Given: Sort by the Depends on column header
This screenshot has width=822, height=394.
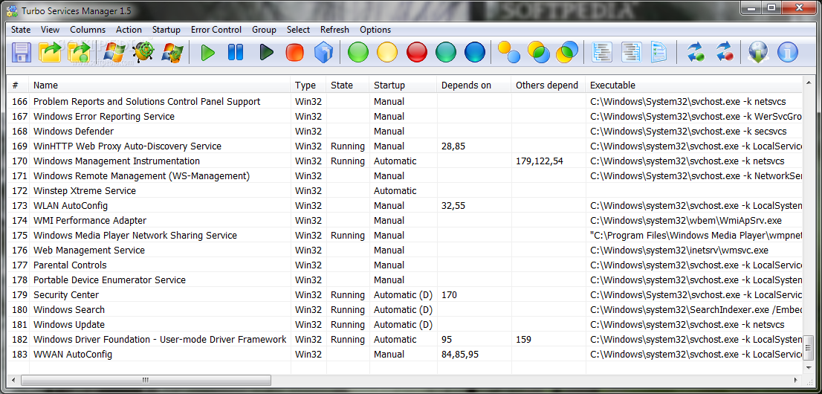Looking at the screenshot, I should pyautogui.click(x=474, y=85).
